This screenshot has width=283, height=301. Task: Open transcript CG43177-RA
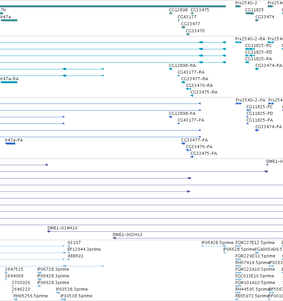tap(191, 72)
